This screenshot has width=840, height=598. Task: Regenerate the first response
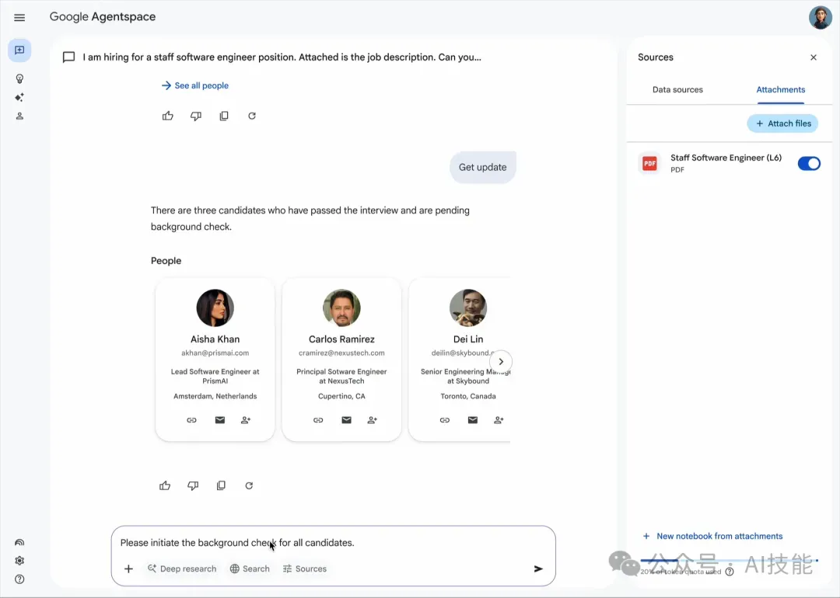tap(252, 116)
